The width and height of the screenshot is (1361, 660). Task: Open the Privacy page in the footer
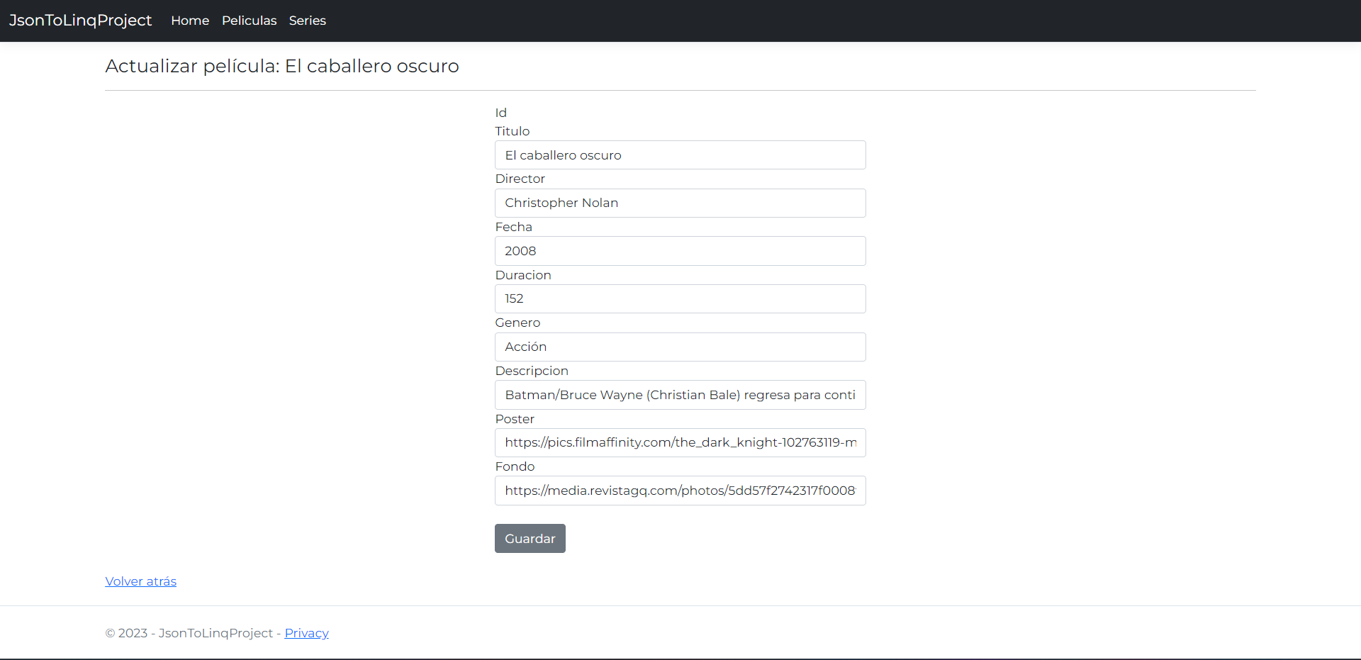click(306, 632)
